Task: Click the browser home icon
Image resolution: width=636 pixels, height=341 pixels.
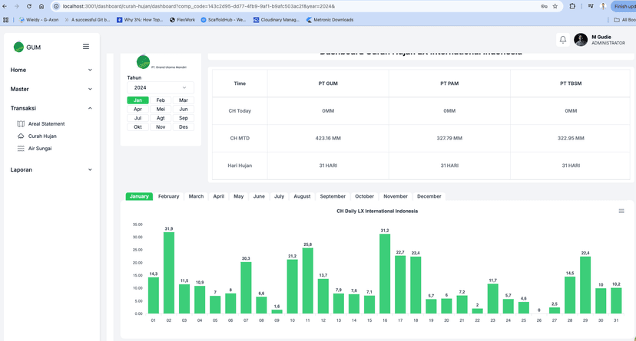Action: 41,6
